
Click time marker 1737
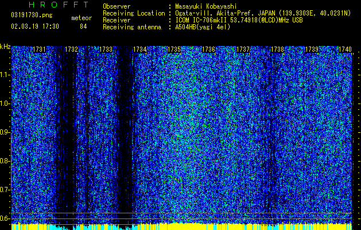[x=243, y=49]
